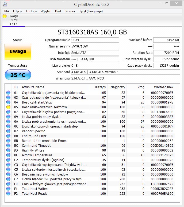184x207 pixels.
Task: Click the CrystalDiskInfo app icon in title bar
Action: [x=5, y=4]
